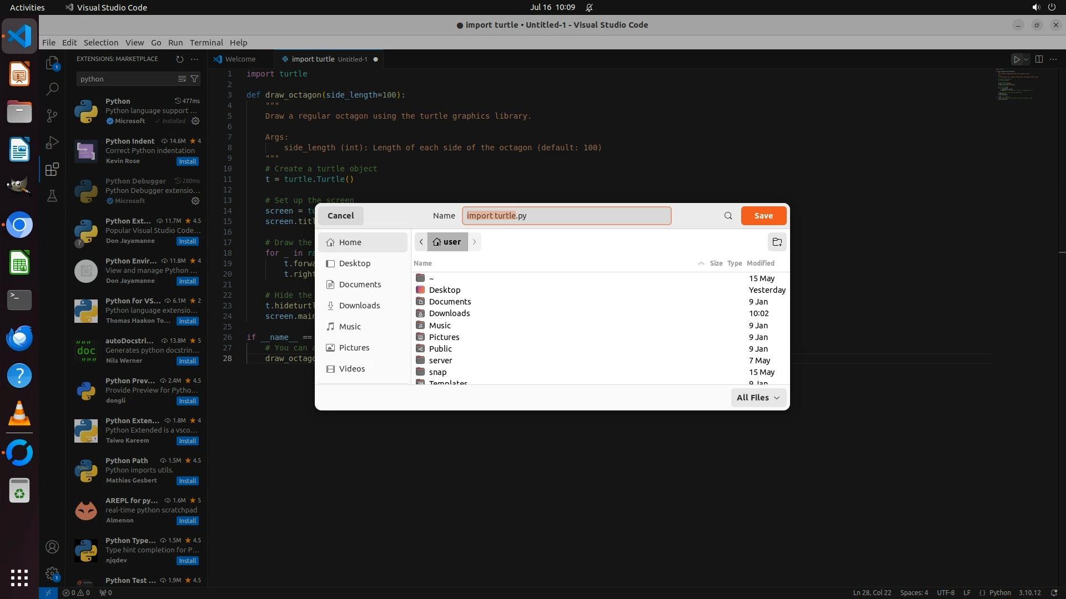Open the Search view icon
The height and width of the screenshot is (599, 1066).
click(x=52, y=89)
